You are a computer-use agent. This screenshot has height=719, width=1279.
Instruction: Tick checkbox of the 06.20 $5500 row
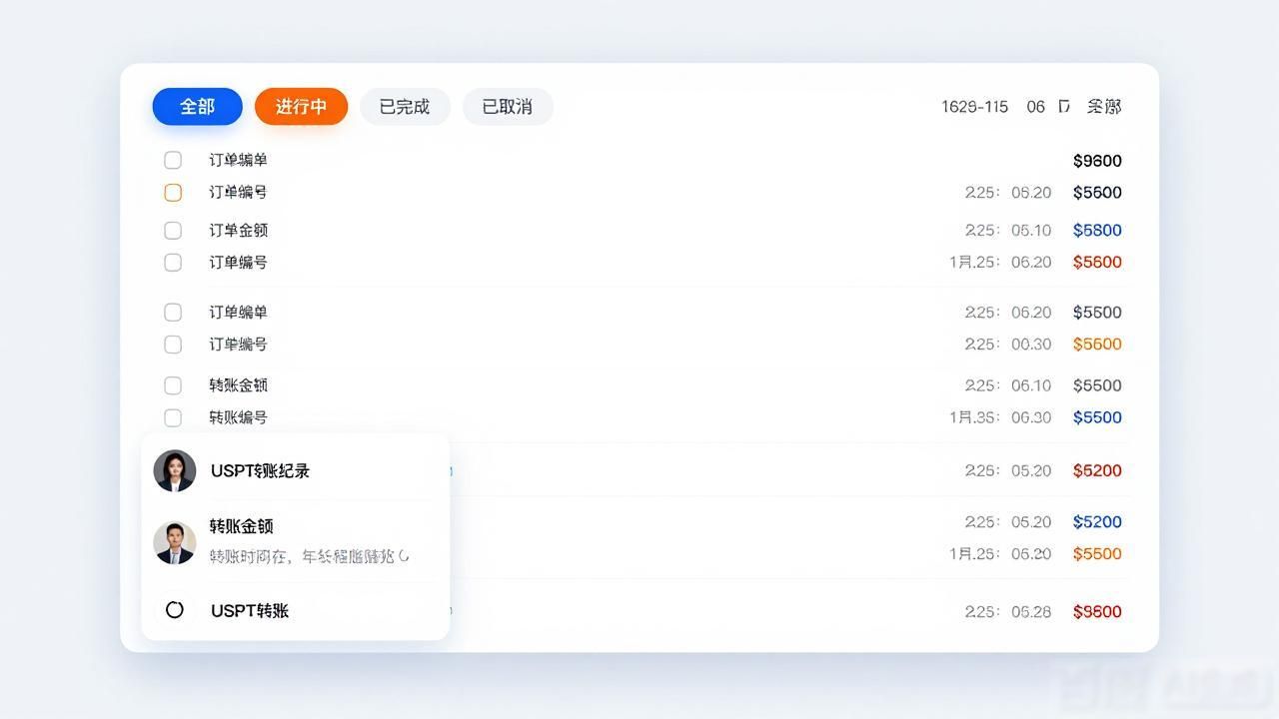point(173,313)
